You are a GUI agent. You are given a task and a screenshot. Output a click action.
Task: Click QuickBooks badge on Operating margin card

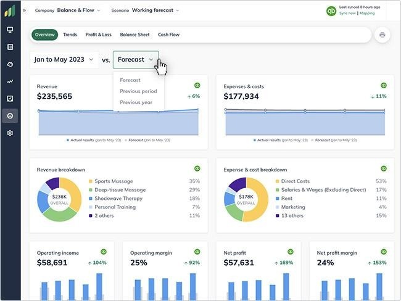point(197,252)
